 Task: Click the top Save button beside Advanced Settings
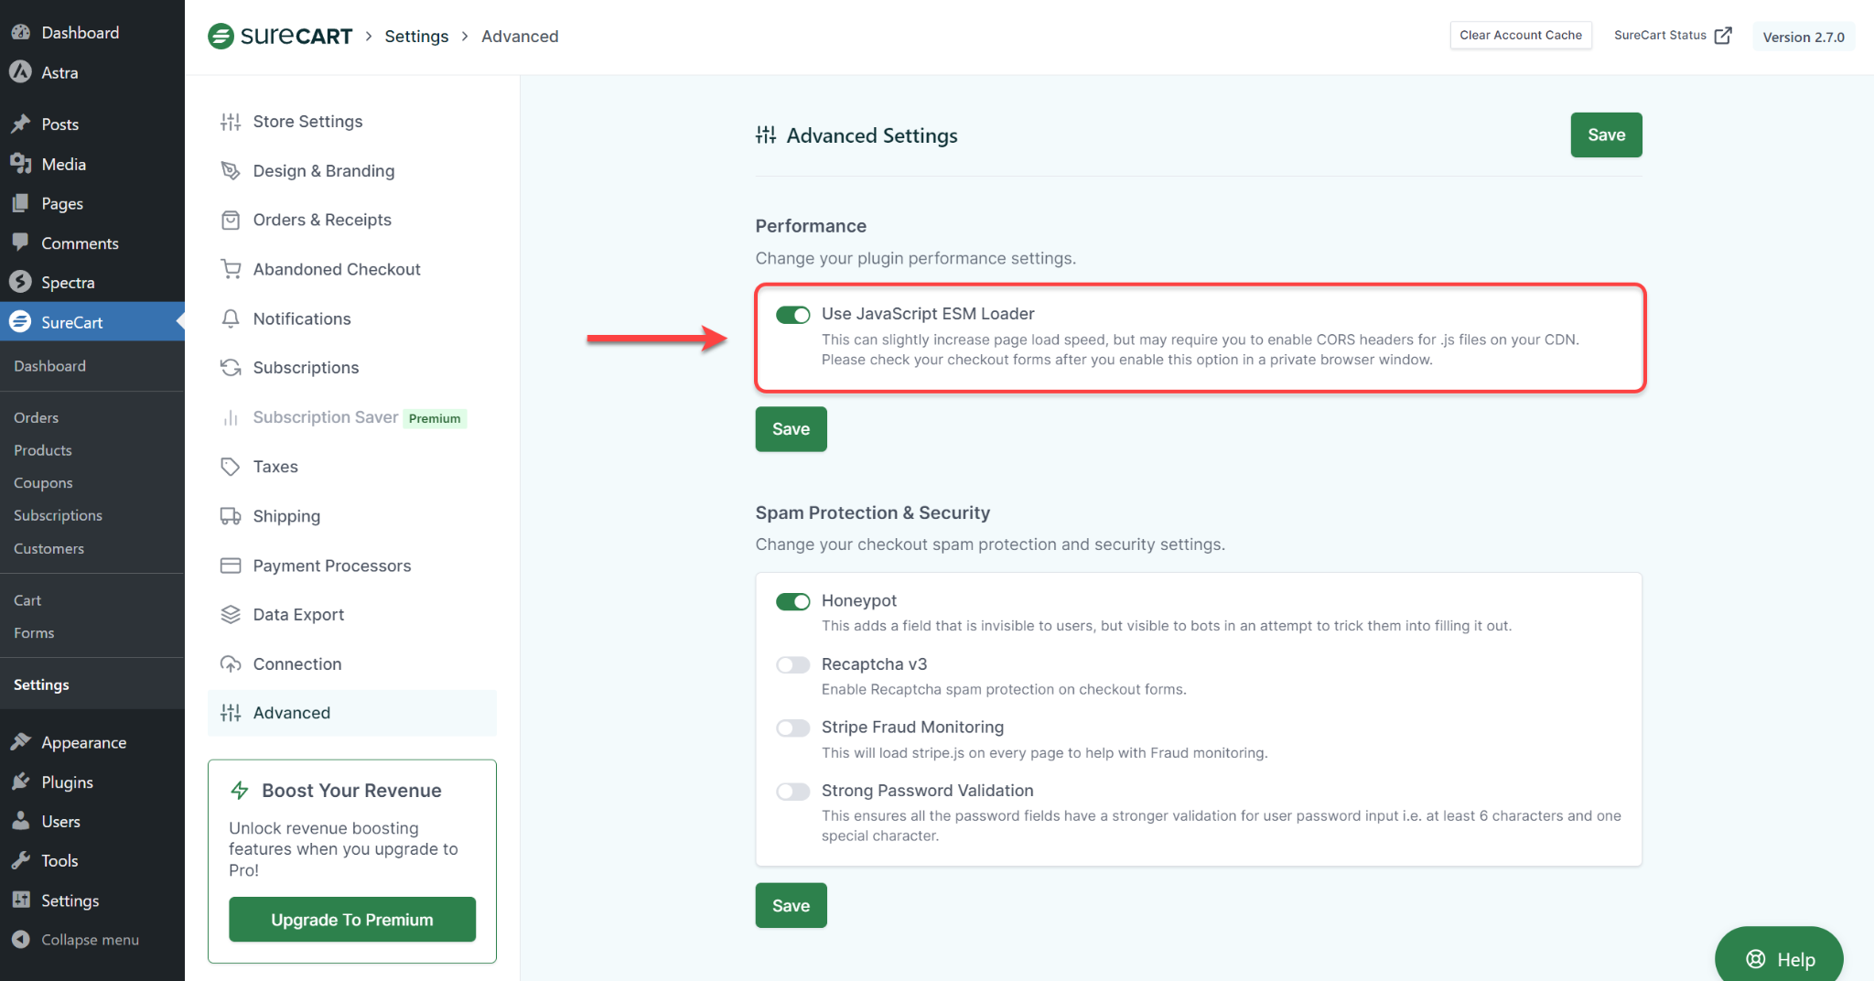[x=1606, y=135]
